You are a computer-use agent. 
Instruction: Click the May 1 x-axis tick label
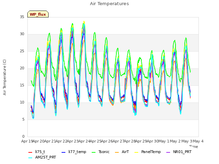(164, 141)
